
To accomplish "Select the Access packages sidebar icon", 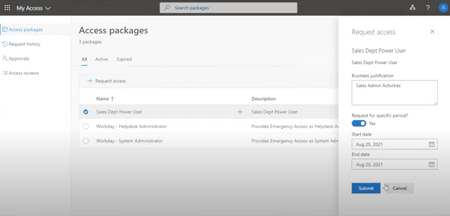I will [4, 29].
